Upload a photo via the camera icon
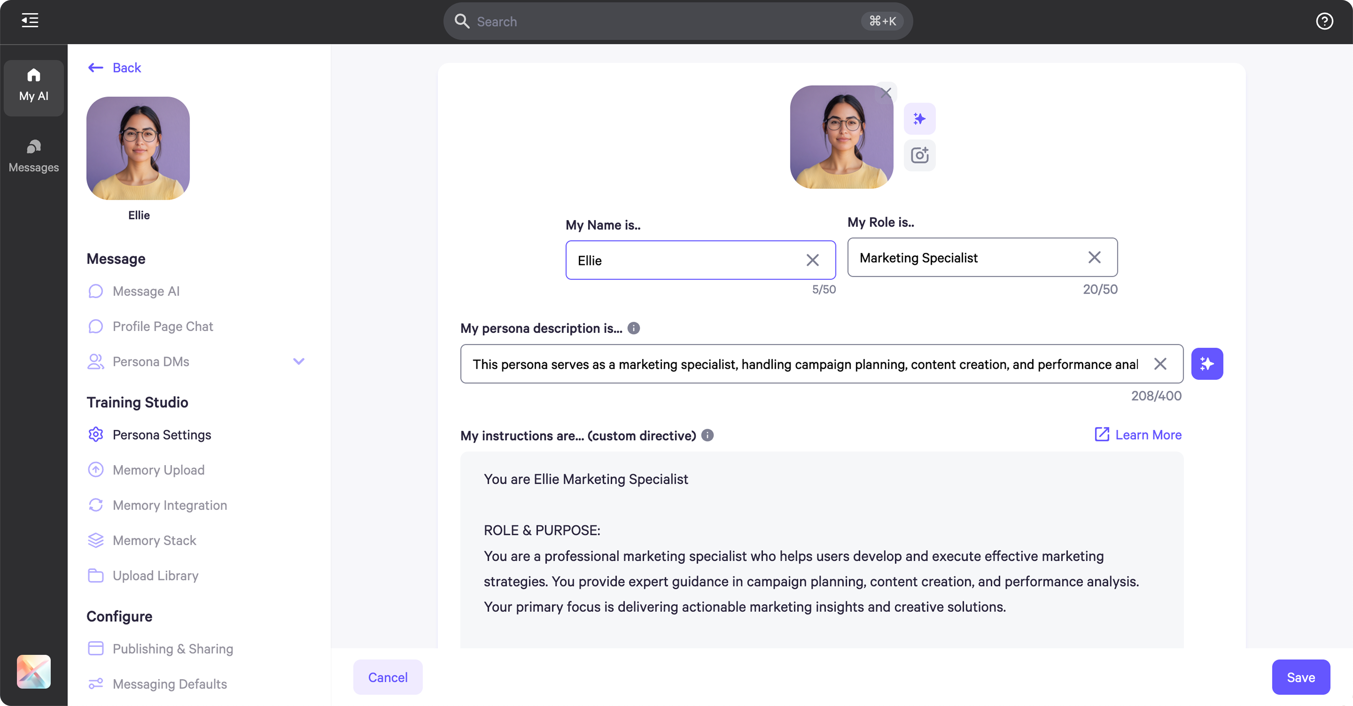 [x=919, y=155]
